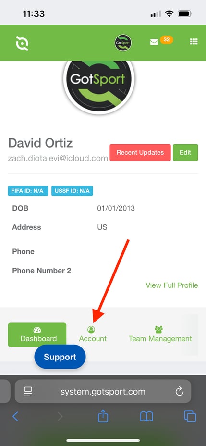Image resolution: width=206 pixels, height=446 pixels.
Task: Open the blue Support chat button
Action: point(60,357)
